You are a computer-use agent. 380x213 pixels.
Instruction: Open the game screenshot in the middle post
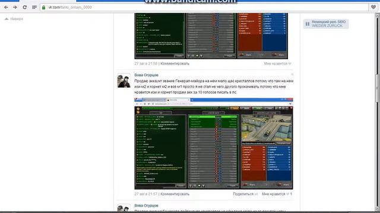[x=214, y=143]
